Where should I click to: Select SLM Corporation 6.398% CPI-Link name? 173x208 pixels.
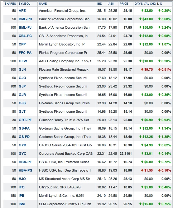65,204
